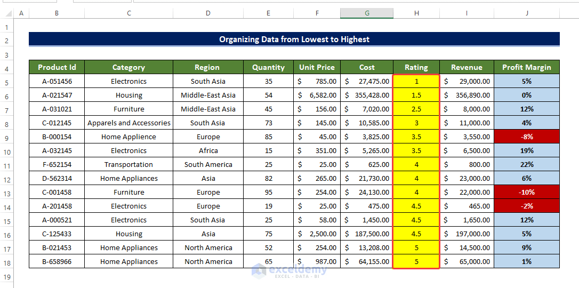
Task: Select the 19% profit margin cell
Action: coord(527,150)
